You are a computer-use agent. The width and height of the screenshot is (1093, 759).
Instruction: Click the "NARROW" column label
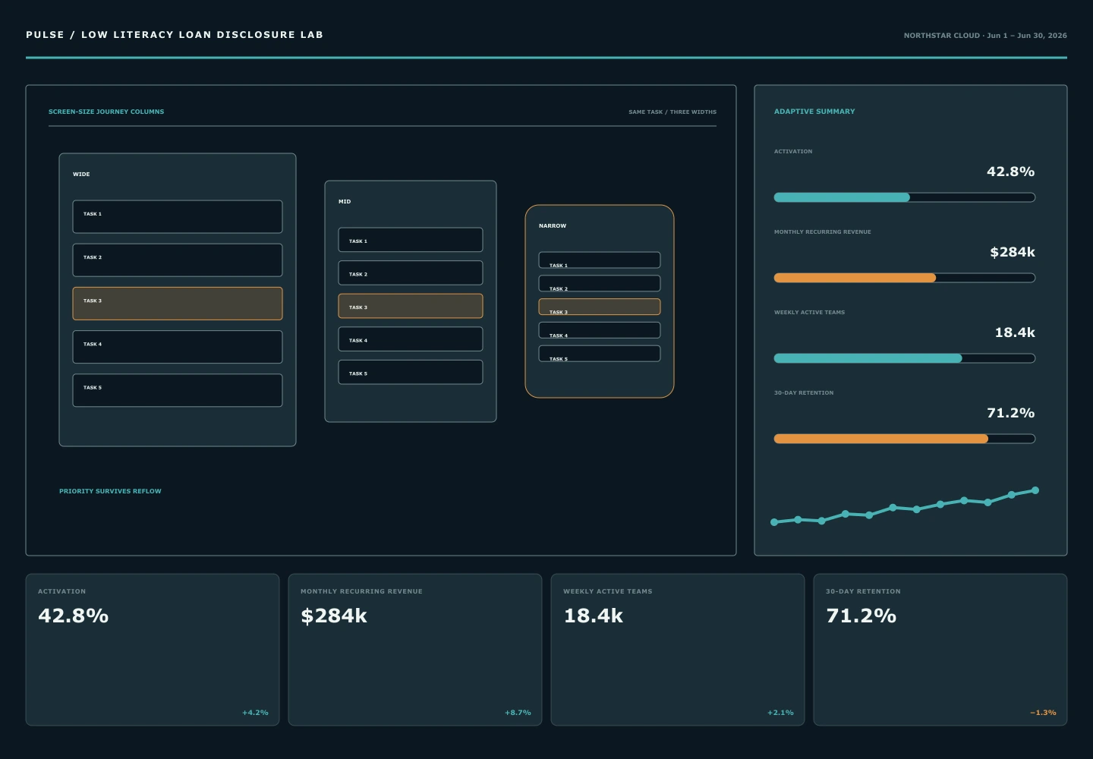(x=553, y=226)
